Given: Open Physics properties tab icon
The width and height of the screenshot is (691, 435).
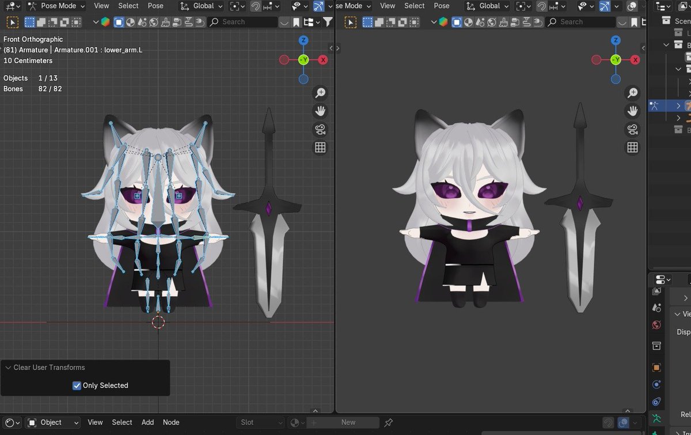Looking at the screenshot, I should click(x=656, y=384).
